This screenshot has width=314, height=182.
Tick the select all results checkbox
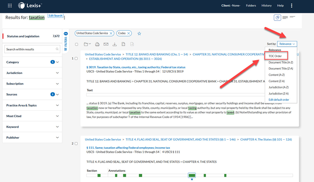pos(76,44)
